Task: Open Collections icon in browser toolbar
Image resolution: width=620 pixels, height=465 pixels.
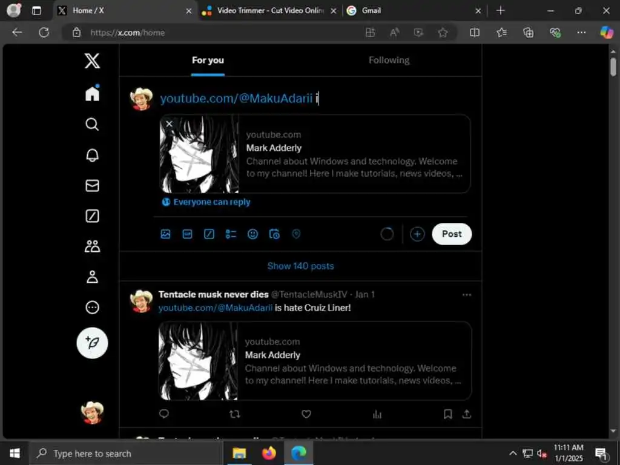Action: (528, 33)
